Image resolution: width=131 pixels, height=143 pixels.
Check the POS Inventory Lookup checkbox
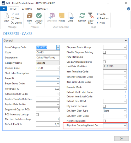coord(37,114)
